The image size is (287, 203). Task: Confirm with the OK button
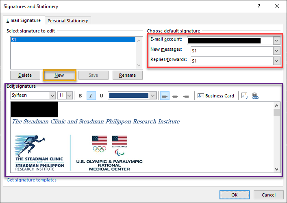pos(234,195)
